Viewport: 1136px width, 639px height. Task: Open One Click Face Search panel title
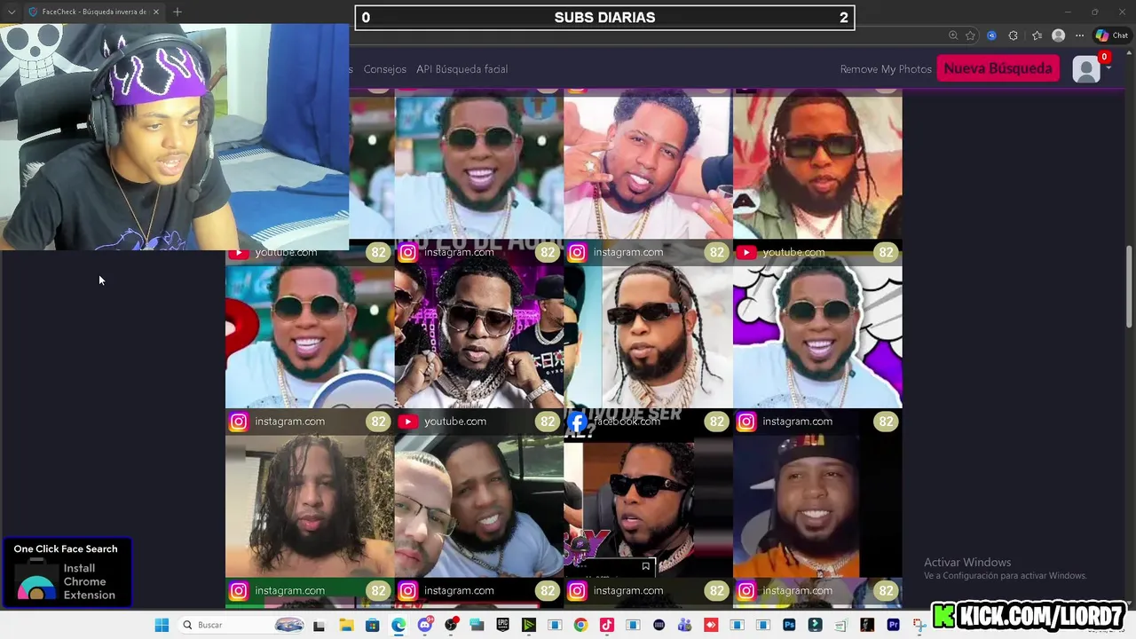[x=66, y=548]
